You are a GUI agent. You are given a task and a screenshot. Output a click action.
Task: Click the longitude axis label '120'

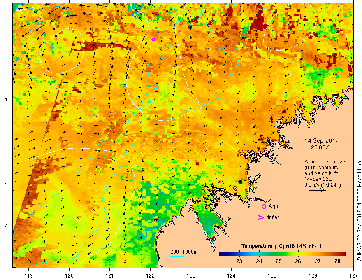click(x=69, y=275)
